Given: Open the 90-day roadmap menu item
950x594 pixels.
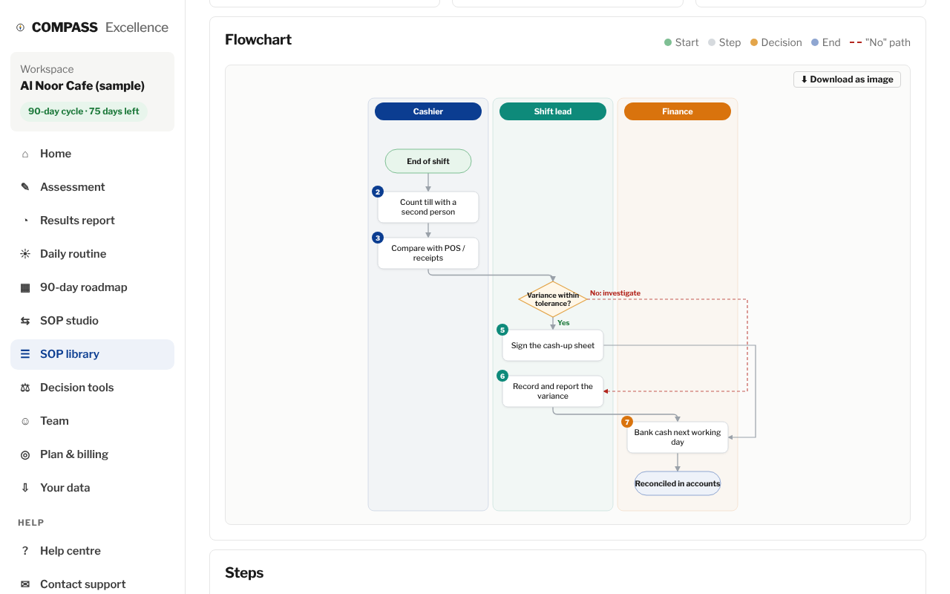Looking at the screenshot, I should click(92, 287).
